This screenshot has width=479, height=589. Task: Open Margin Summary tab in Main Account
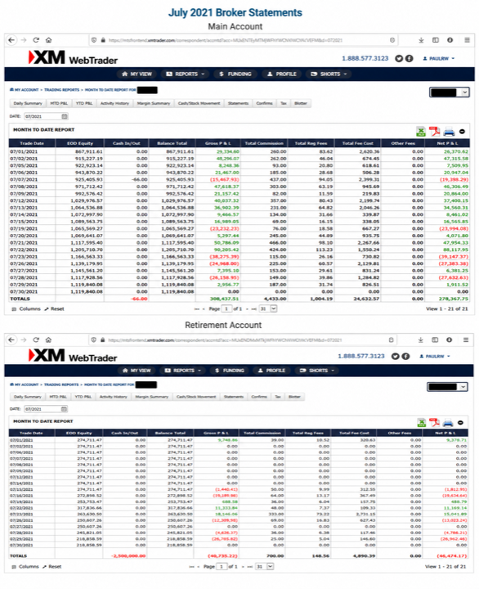(154, 103)
